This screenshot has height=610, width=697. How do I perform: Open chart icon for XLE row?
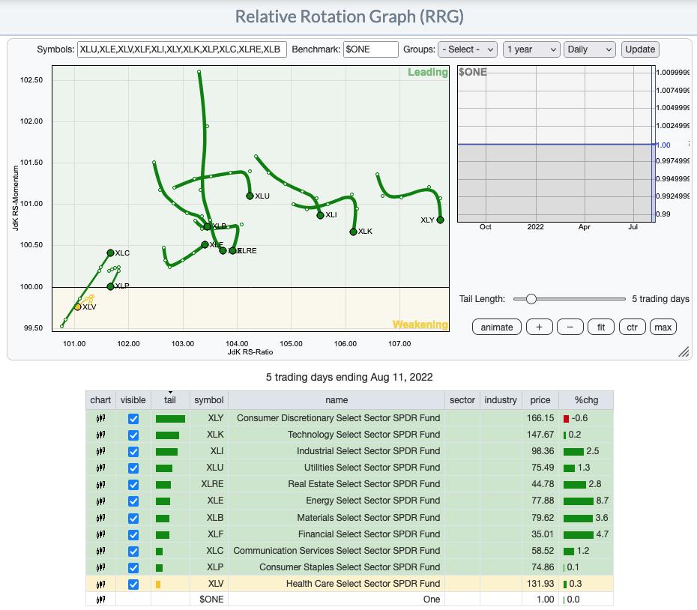click(x=101, y=501)
